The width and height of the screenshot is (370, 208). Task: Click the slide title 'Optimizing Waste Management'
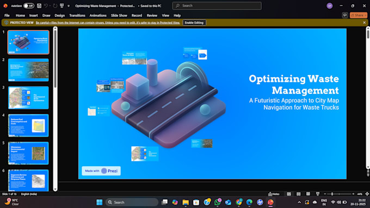[294, 85]
